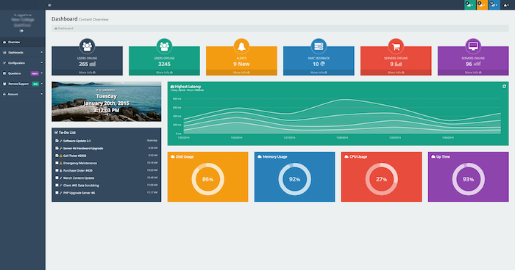Screen dimensions: 515x270
Task: Select Dashboards in the sidebar
Action: coord(23,52)
